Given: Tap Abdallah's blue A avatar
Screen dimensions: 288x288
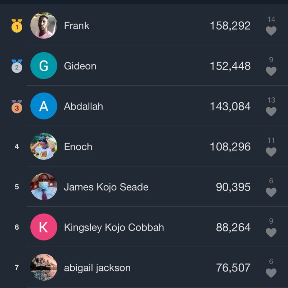Looking at the screenshot, I should tap(44, 106).
